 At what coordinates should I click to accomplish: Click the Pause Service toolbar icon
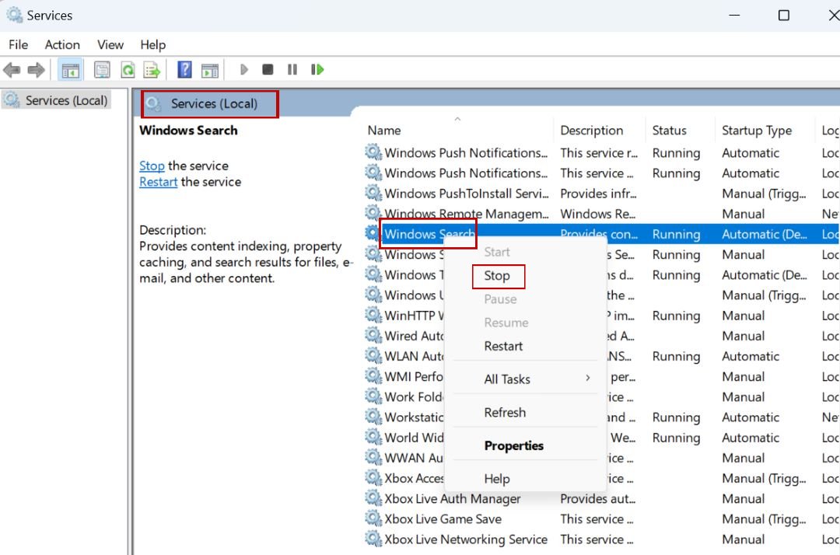point(292,69)
